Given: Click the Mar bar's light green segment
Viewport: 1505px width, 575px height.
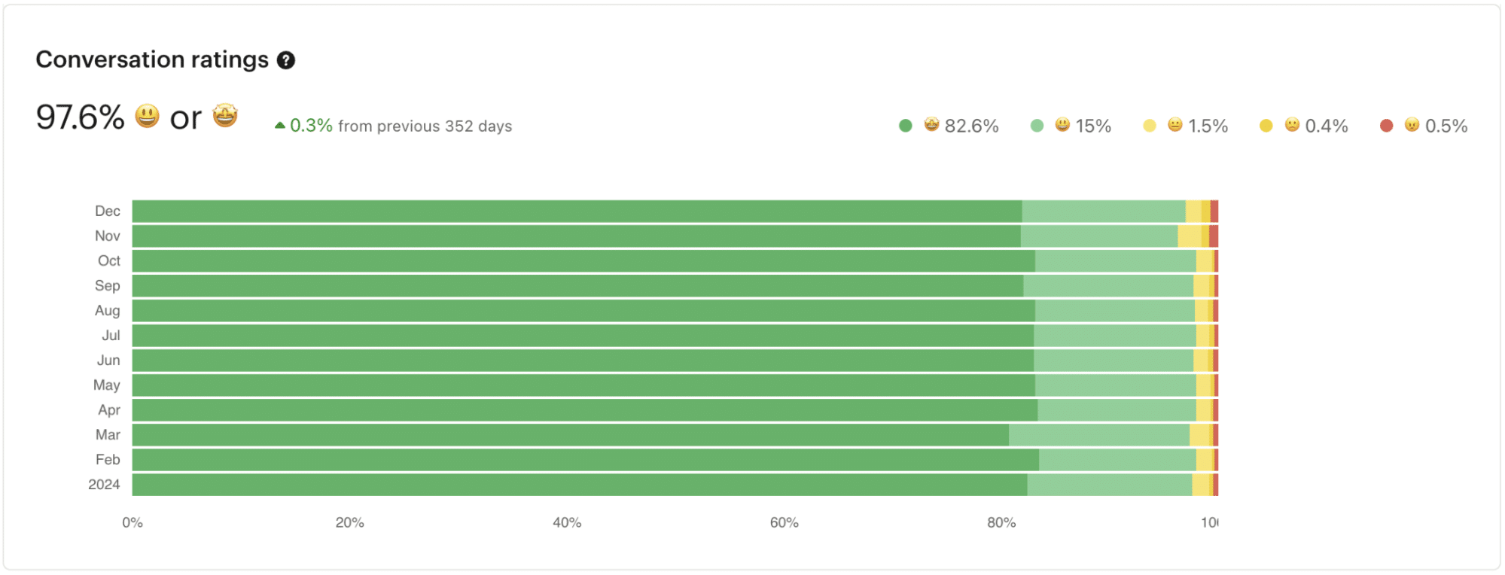Looking at the screenshot, I should pos(1099,435).
